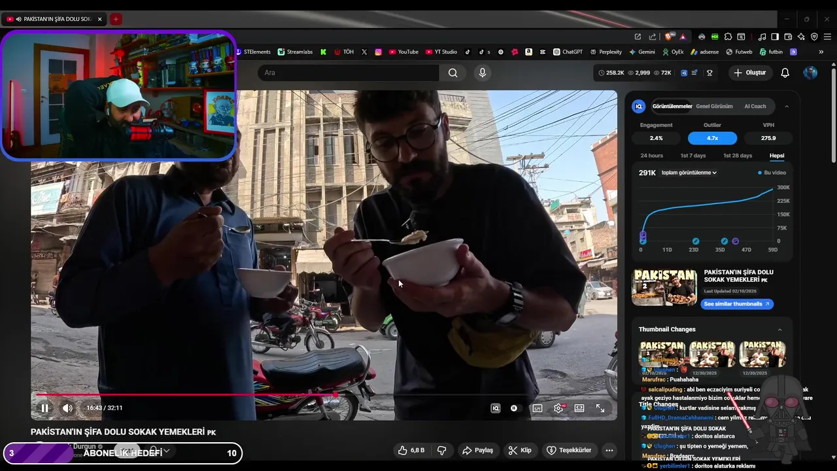Switch the player to theater mode
Image resolution: width=837 pixels, height=471 pixels.
[x=579, y=408]
